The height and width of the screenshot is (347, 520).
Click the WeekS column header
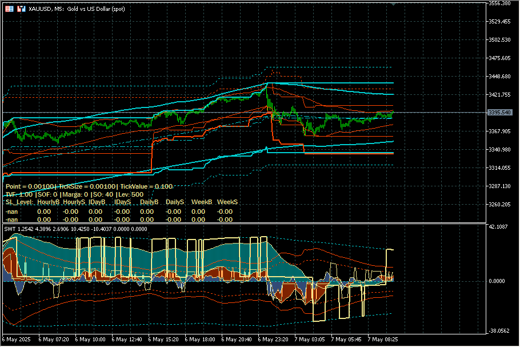(227, 202)
